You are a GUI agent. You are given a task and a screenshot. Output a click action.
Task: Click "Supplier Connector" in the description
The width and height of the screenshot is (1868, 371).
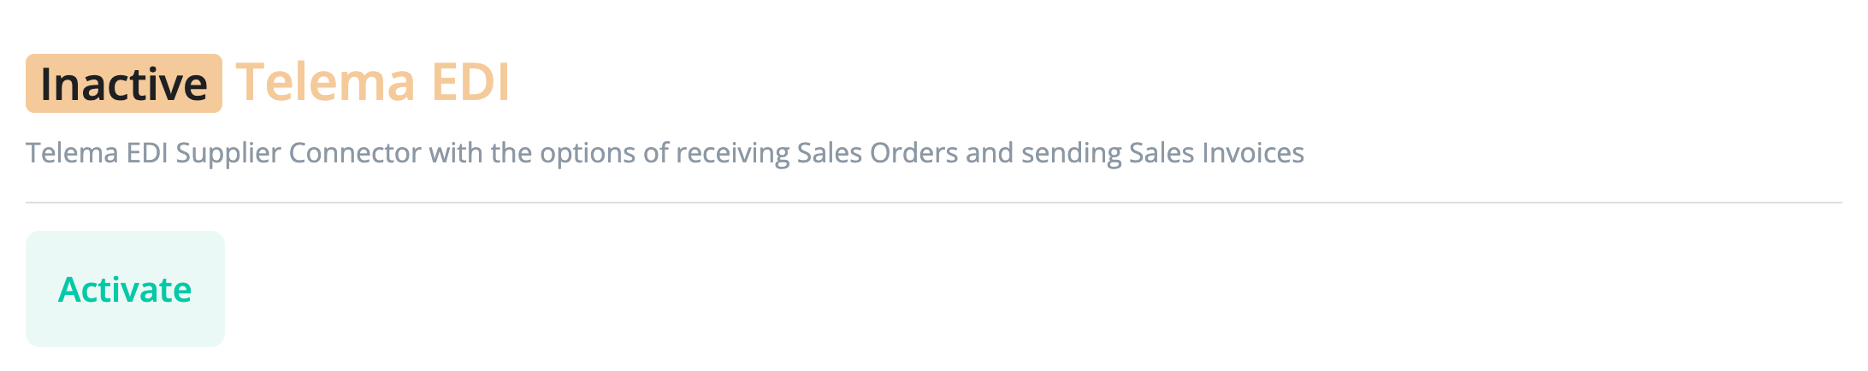[298, 153]
